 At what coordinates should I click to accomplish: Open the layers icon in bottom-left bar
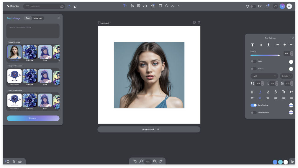pyautogui.click(x=14, y=162)
